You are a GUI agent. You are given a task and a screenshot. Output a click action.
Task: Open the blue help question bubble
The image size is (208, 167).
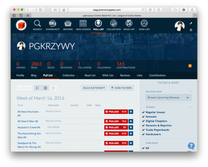point(191,146)
